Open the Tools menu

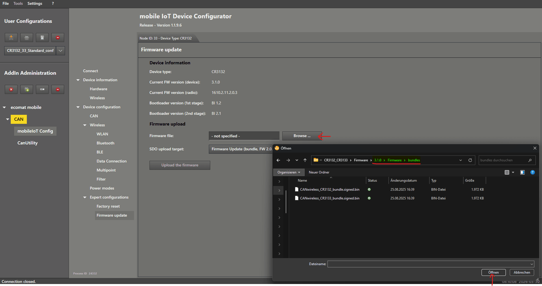click(18, 3)
